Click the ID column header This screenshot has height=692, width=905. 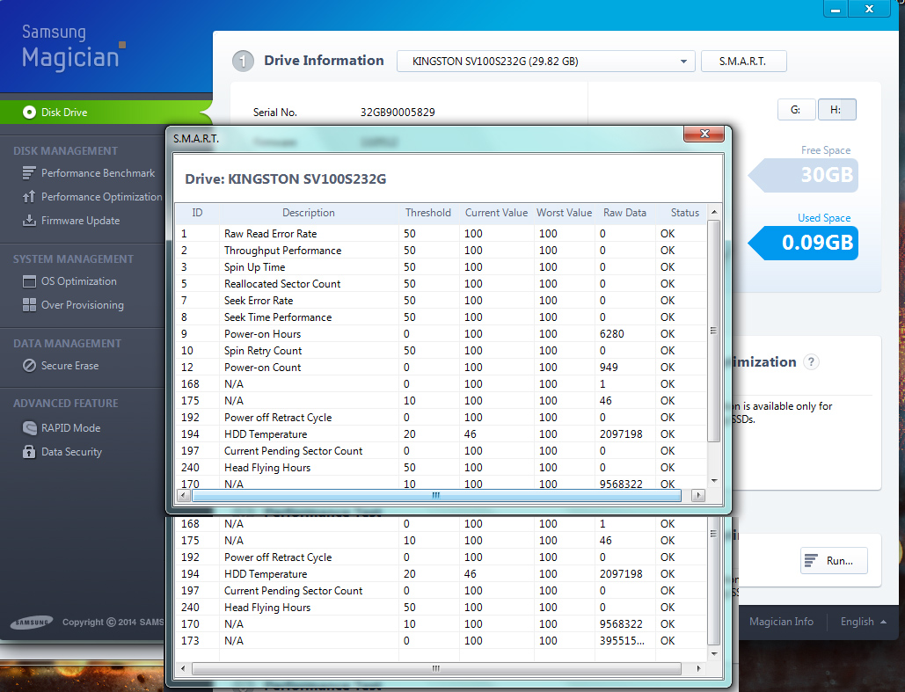[x=197, y=213]
